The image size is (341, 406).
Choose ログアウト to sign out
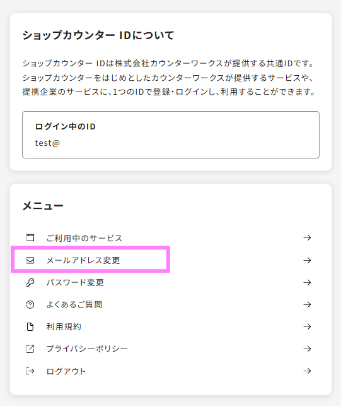(171, 371)
